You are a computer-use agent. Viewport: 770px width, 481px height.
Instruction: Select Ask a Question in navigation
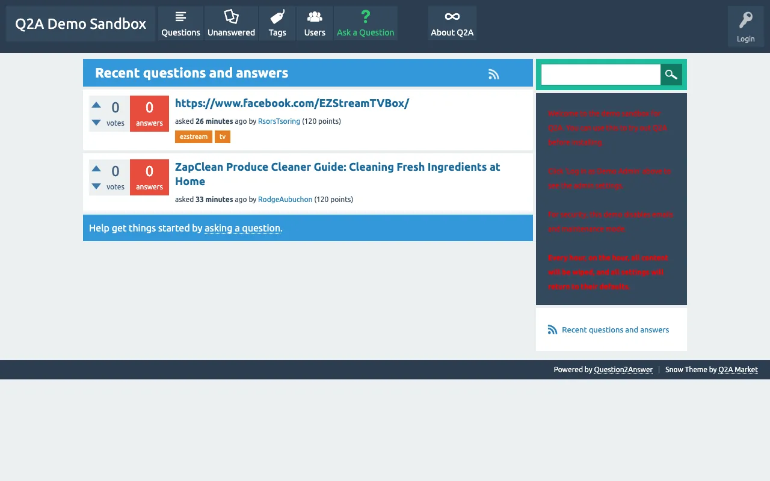click(x=366, y=23)
